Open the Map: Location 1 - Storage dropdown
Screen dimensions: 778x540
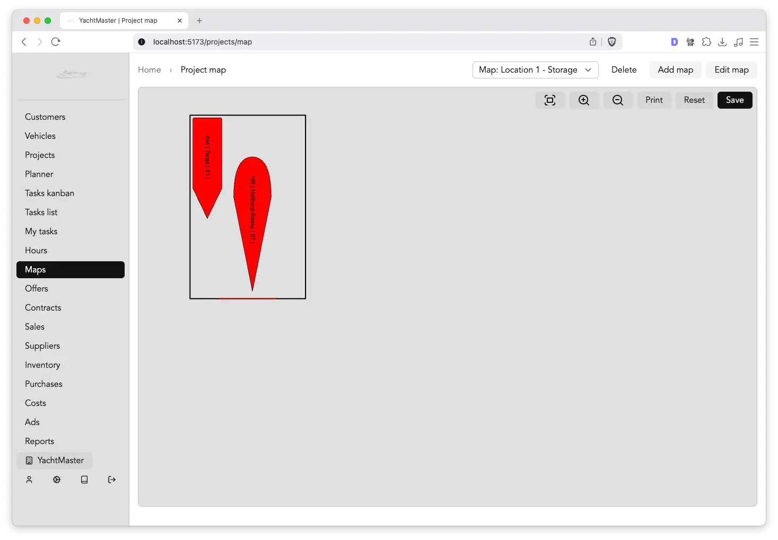click(535, 70)
